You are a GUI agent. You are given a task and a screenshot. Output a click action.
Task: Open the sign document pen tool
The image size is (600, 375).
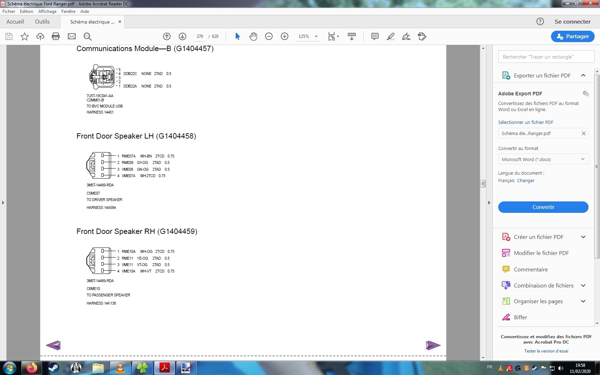click(406, 36)
